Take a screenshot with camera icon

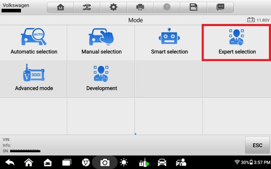coord(105,163)
